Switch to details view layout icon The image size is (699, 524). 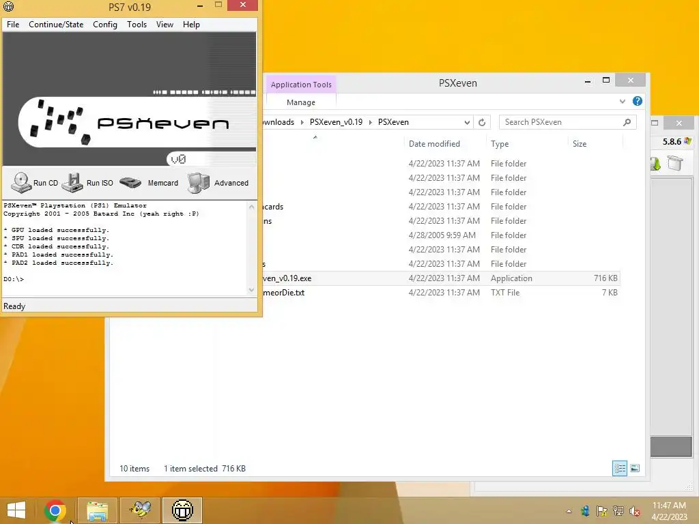tap(620, 468)
